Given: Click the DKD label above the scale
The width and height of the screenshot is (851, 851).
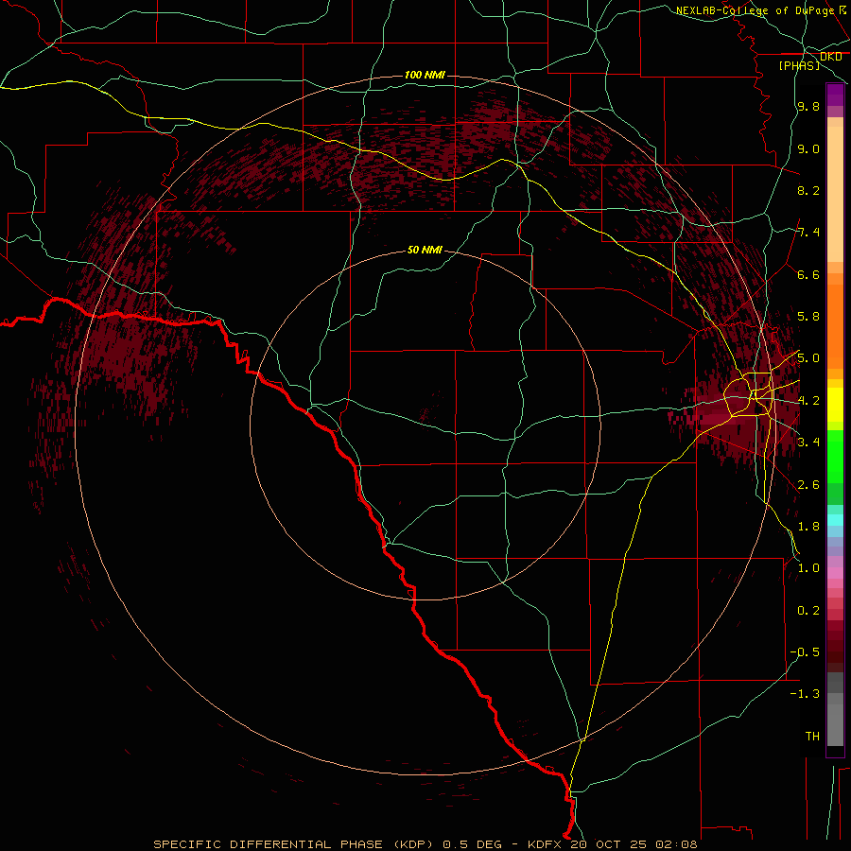Looking at the screenshot, I should click(x=830, y=57).
